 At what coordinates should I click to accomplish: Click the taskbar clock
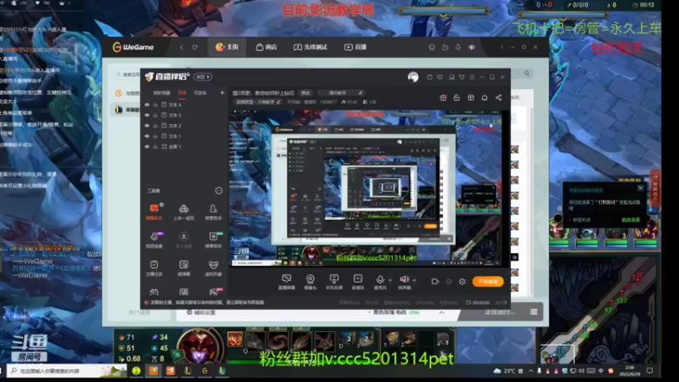[x=630, y=371]
